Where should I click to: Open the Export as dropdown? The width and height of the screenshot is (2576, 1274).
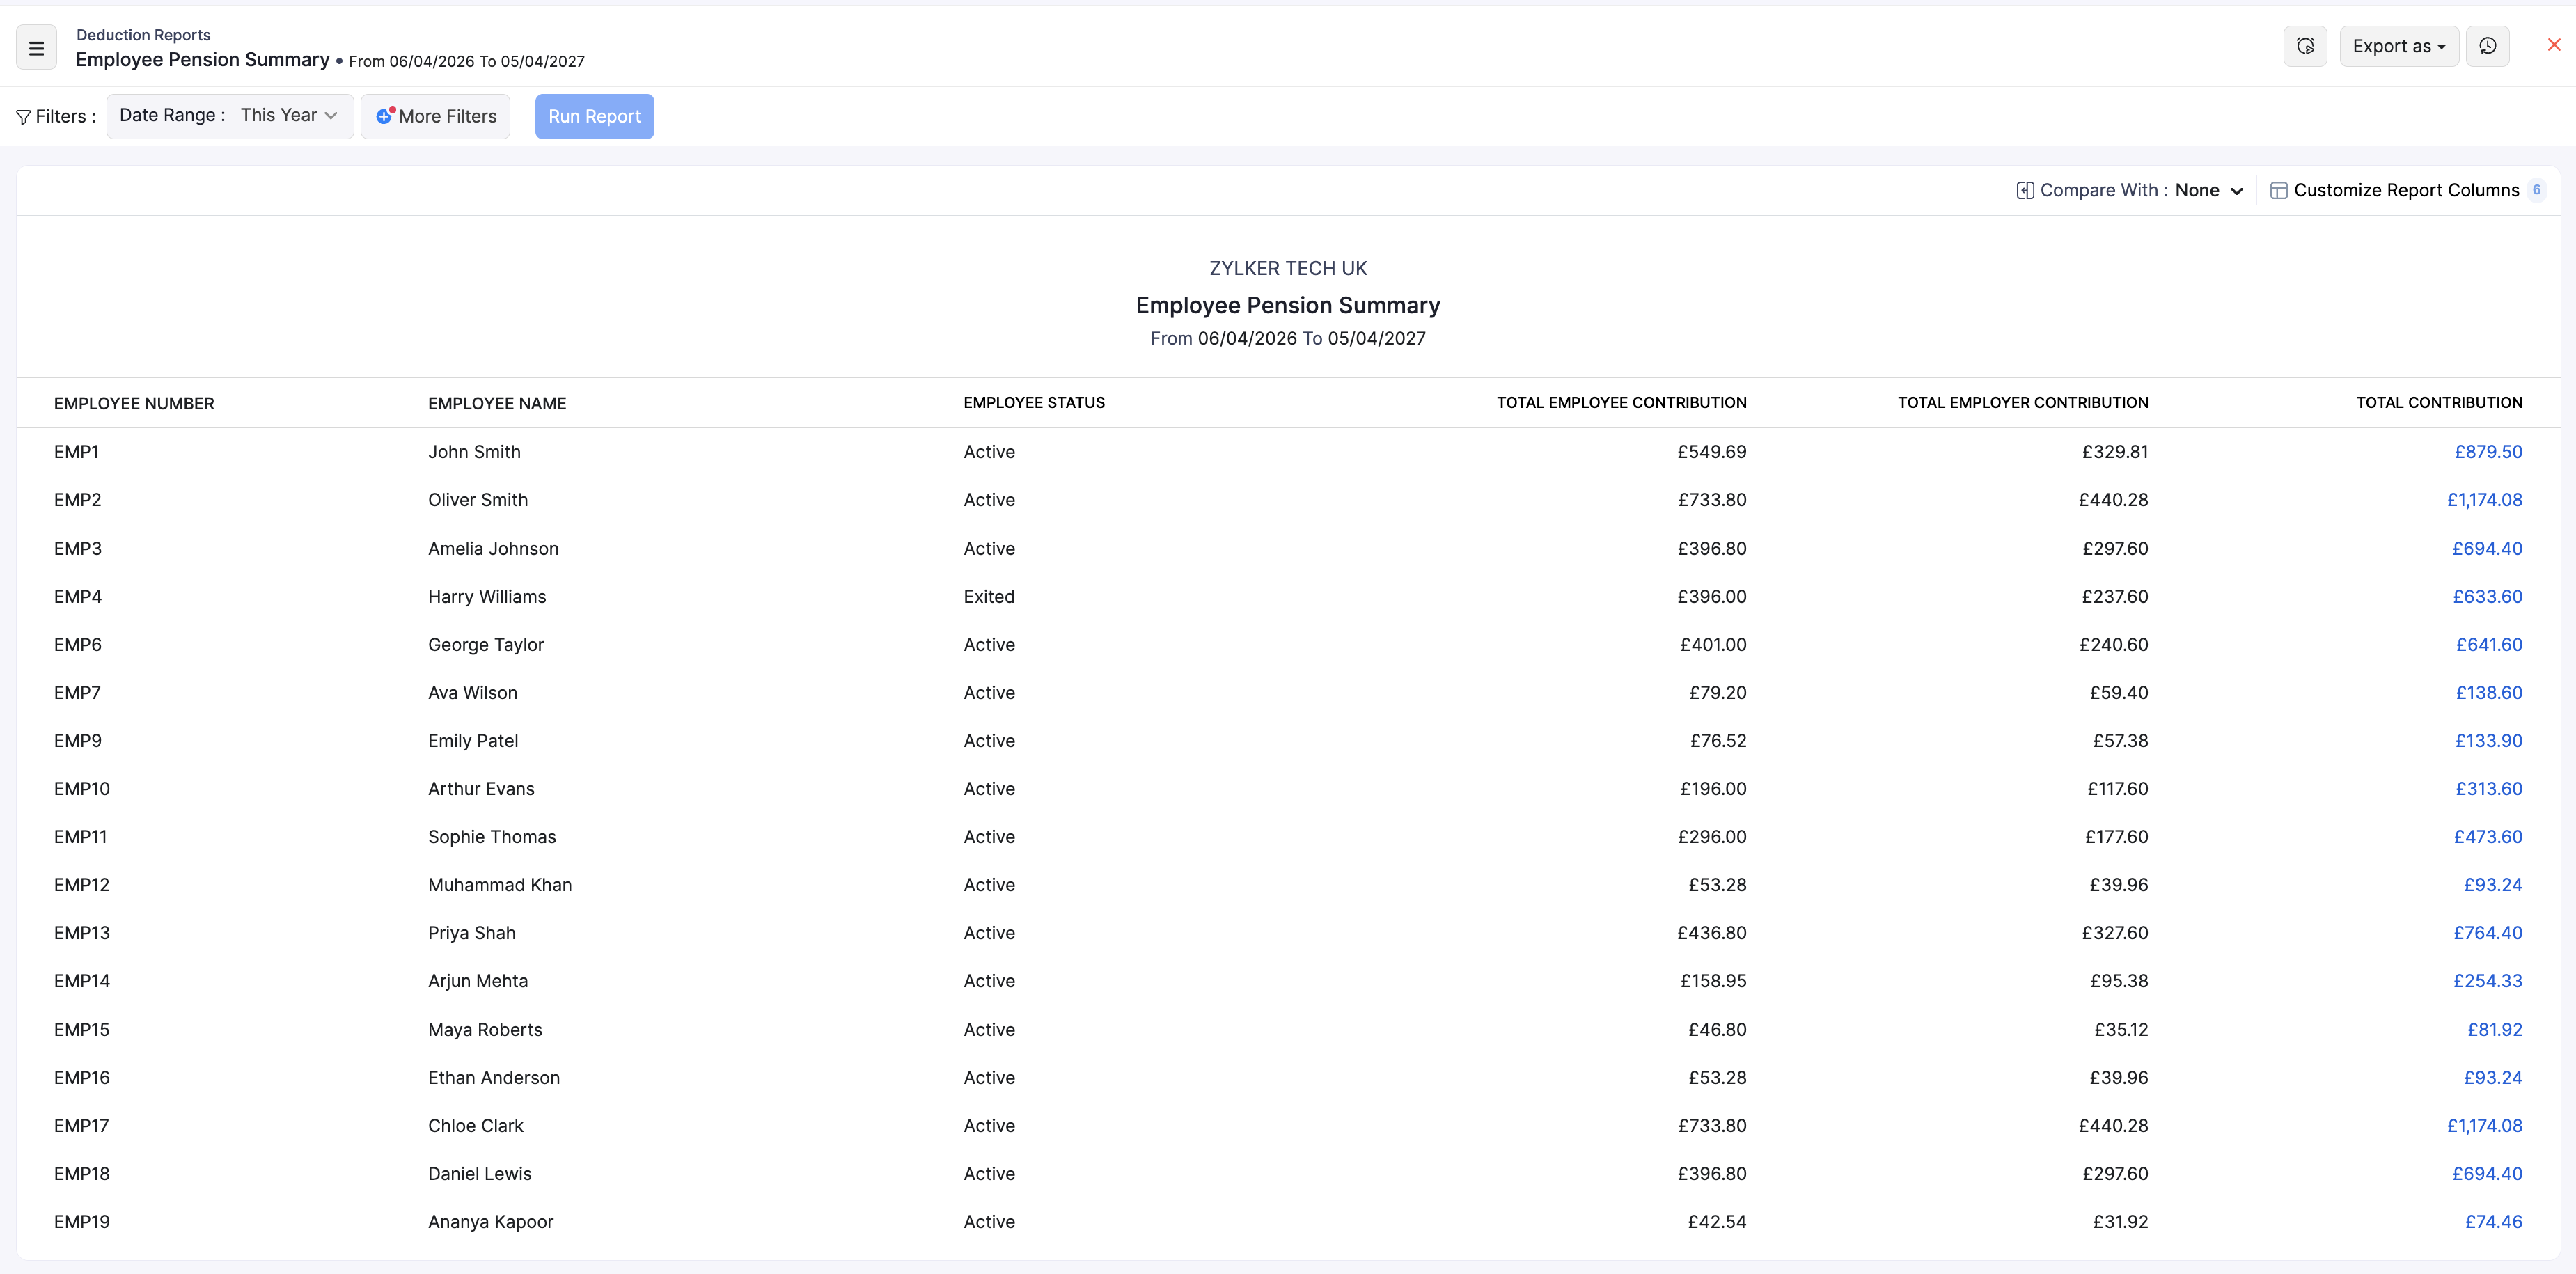click(2398, 46)
